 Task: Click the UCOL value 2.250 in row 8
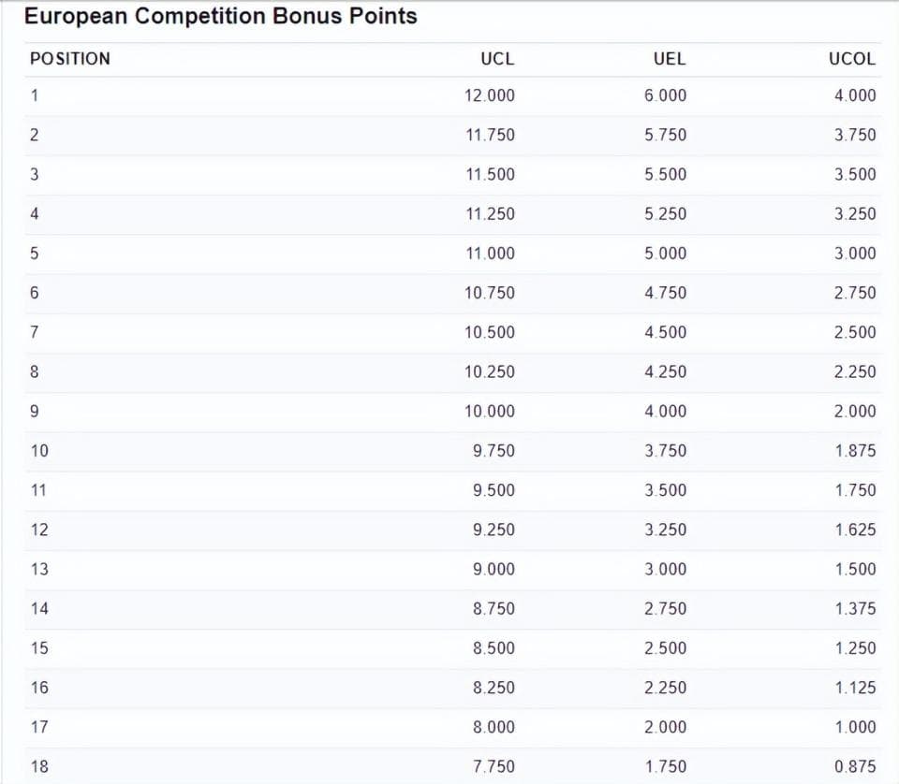point(855,372)
